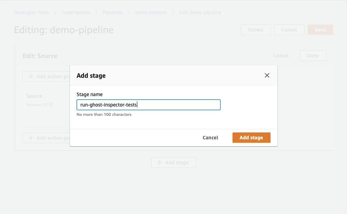Dismiss the Add stage dialog with the X
This screenshot has height=214, width=347.
point(267,75)
